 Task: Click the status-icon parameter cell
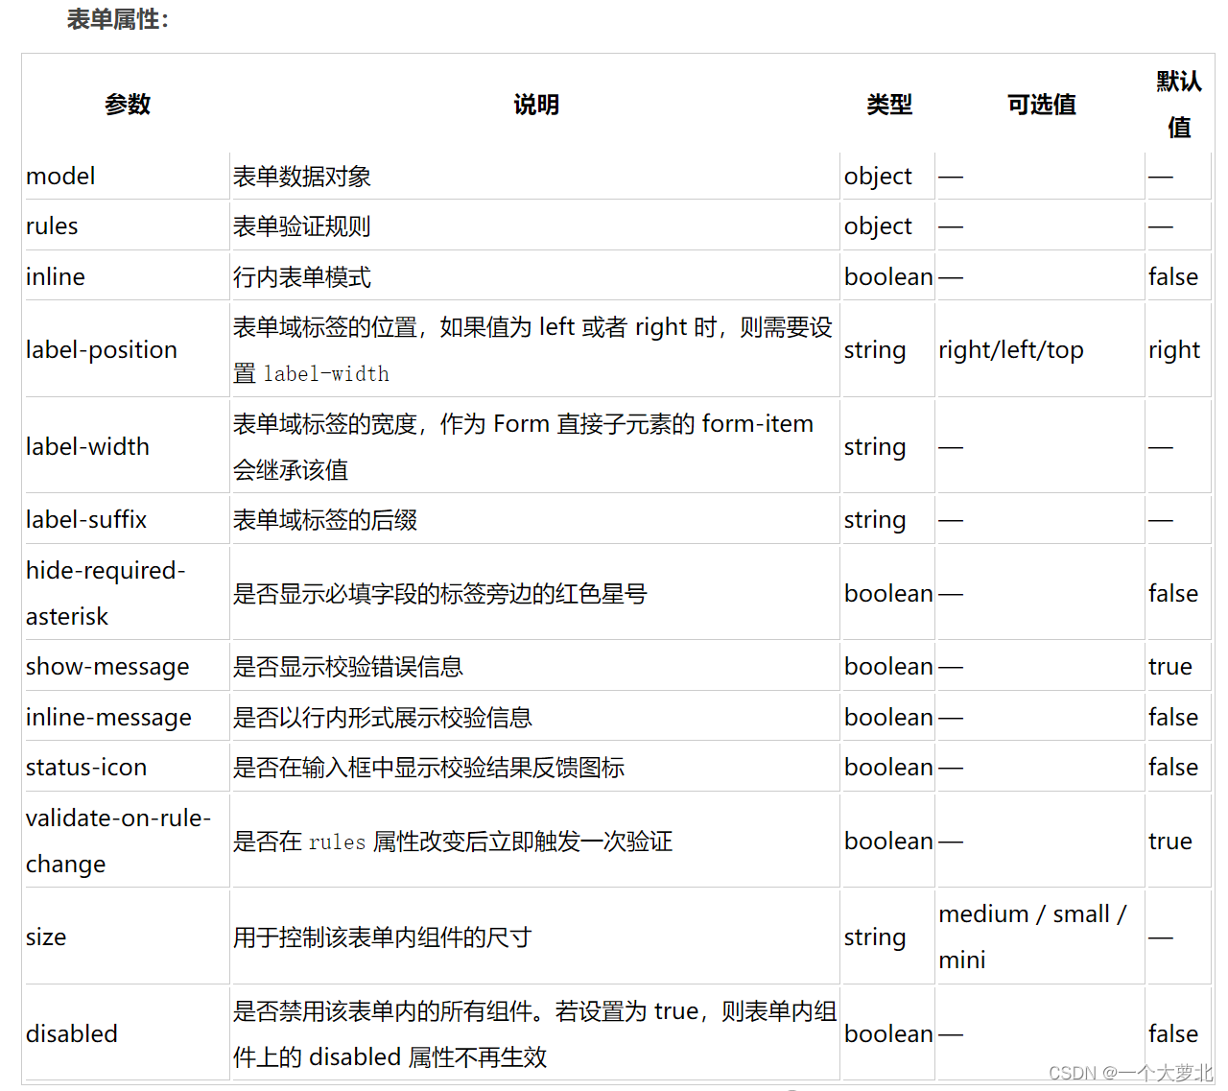point(127,768)
